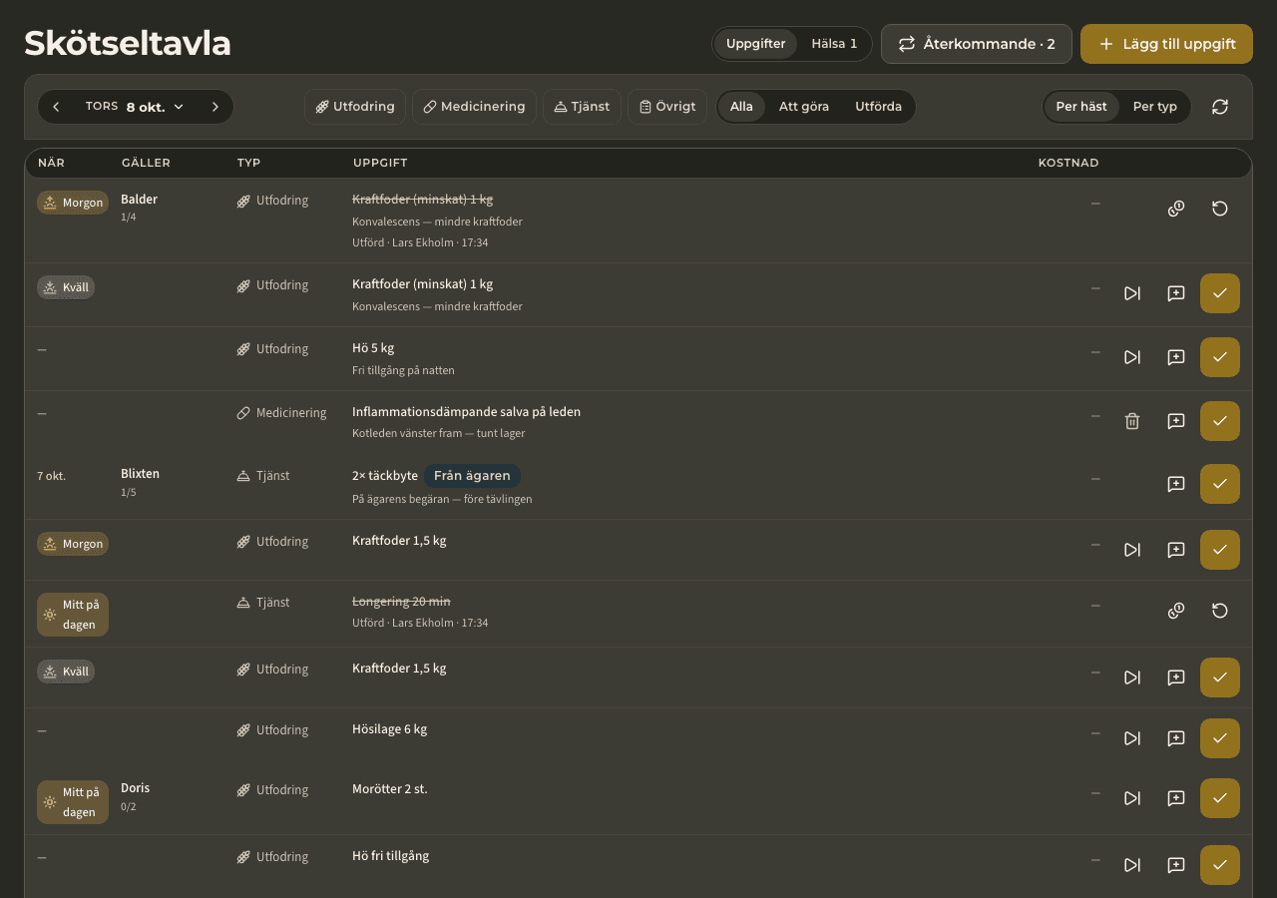The width and height of the screenshot is (1277, 898).
Task: Go to the next day
Action: pos(214,107)
